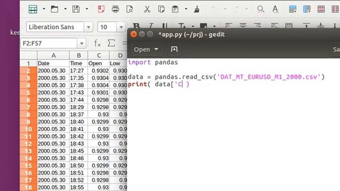340x191 pixels.
Task: Click the Save icon in Calc
Action: pos(76,10)
